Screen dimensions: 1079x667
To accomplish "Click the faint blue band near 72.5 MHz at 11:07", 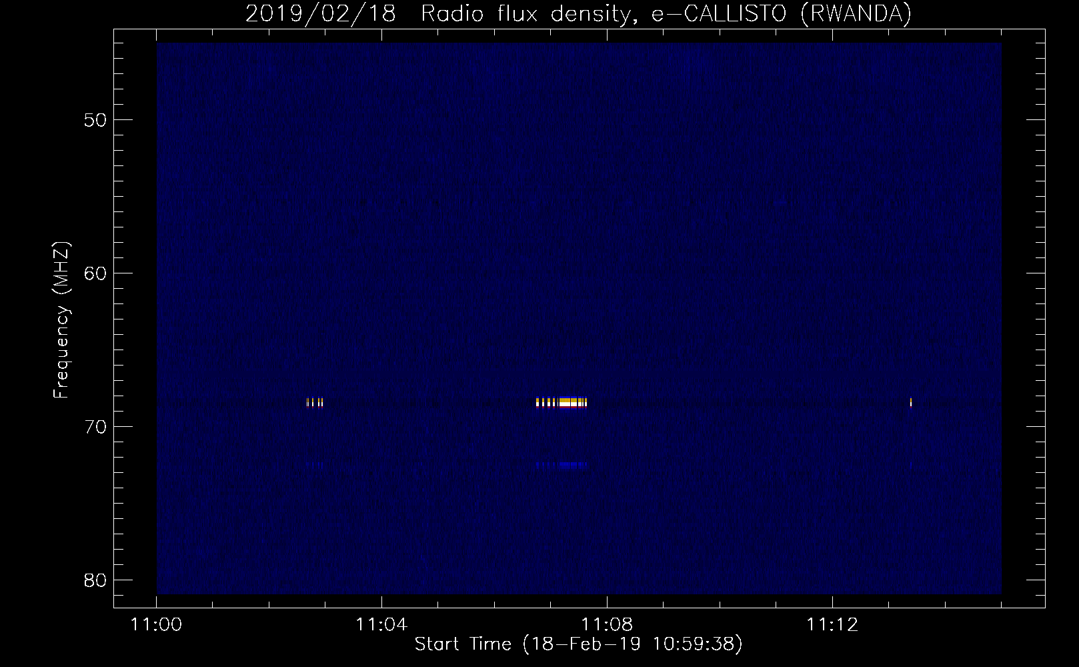I will (562, 466).
